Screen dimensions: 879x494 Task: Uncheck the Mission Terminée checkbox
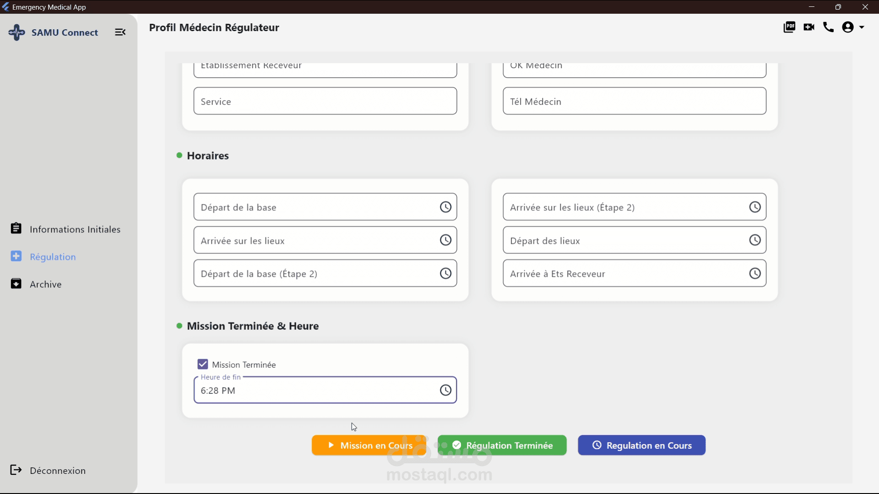click(x=203, y=364)
